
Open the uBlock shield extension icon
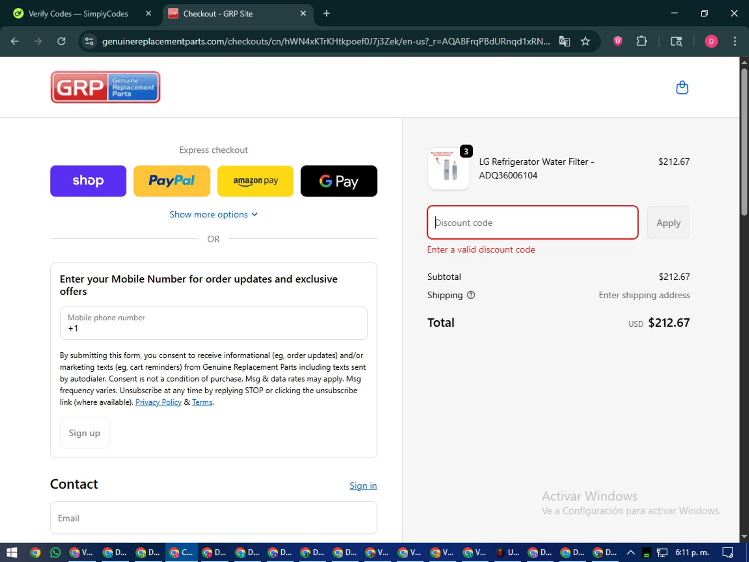point(618,41)
